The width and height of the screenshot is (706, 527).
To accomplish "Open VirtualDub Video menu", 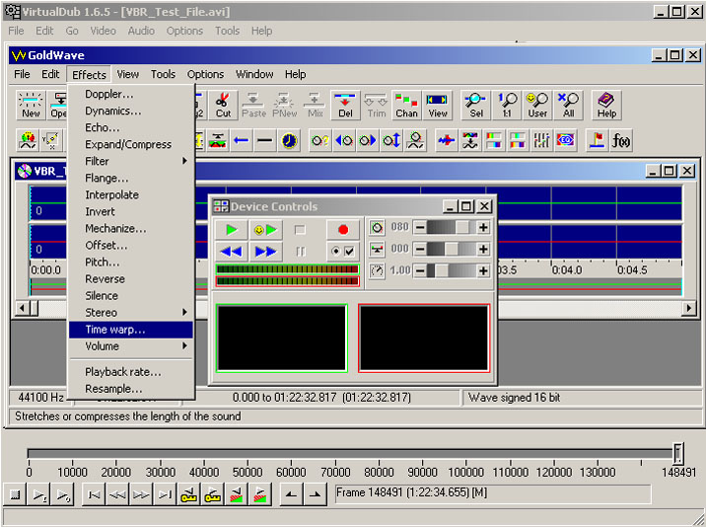I will point(103,31).
